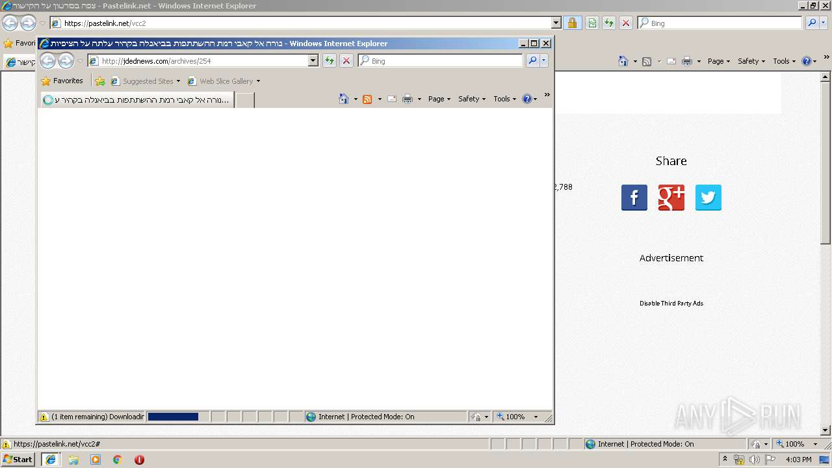Open Web Slice Gallery dropdown
This screenshot has width=832, height=468.
click(x=258, y=81)
